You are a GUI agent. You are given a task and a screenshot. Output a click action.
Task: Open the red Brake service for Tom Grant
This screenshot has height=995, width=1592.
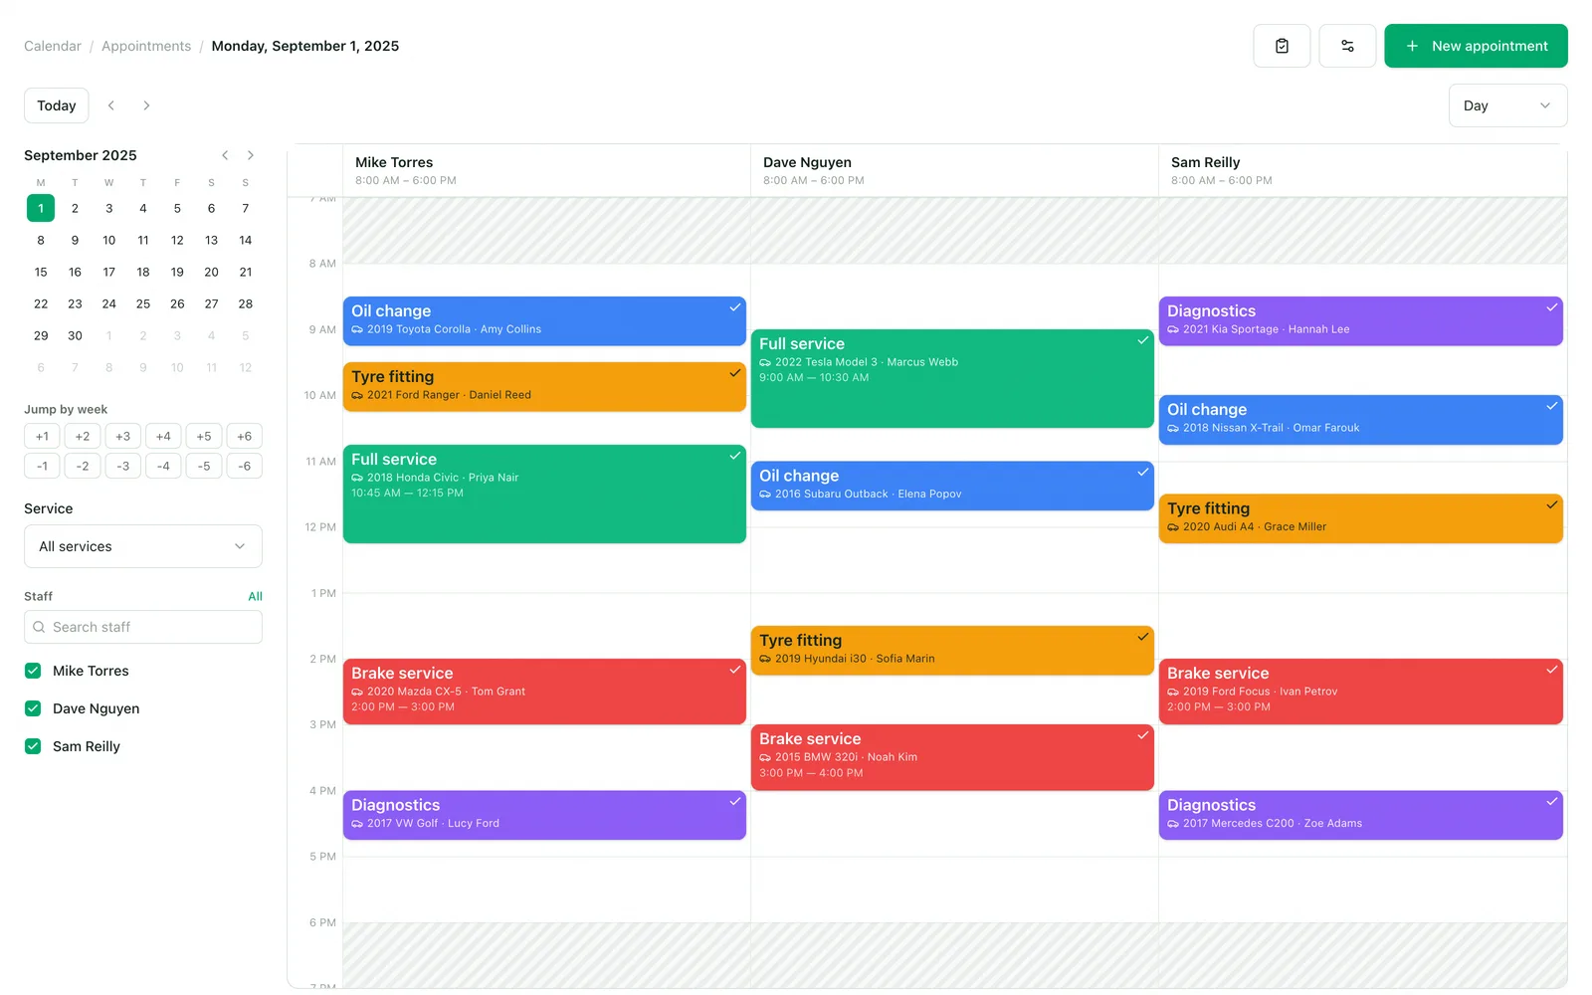(x=544, y=692)
